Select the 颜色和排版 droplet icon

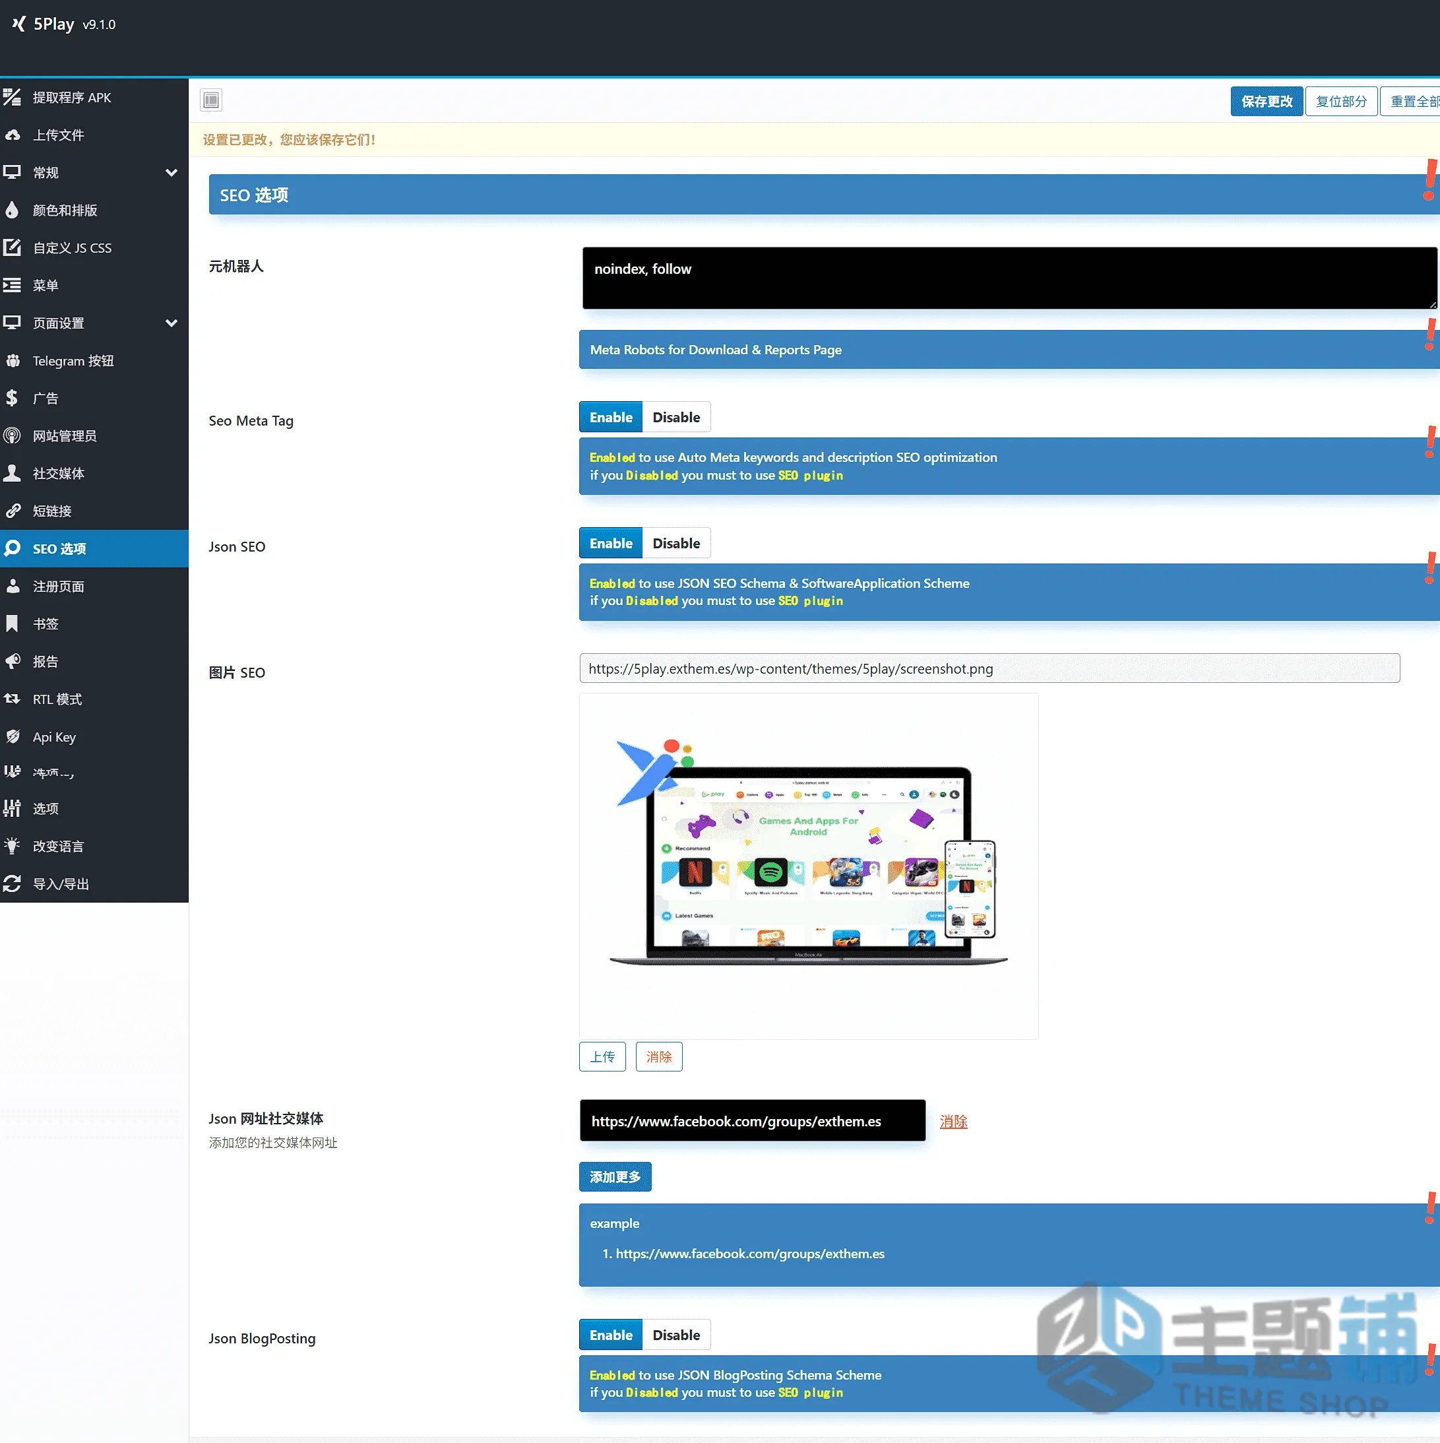[12, 210]
